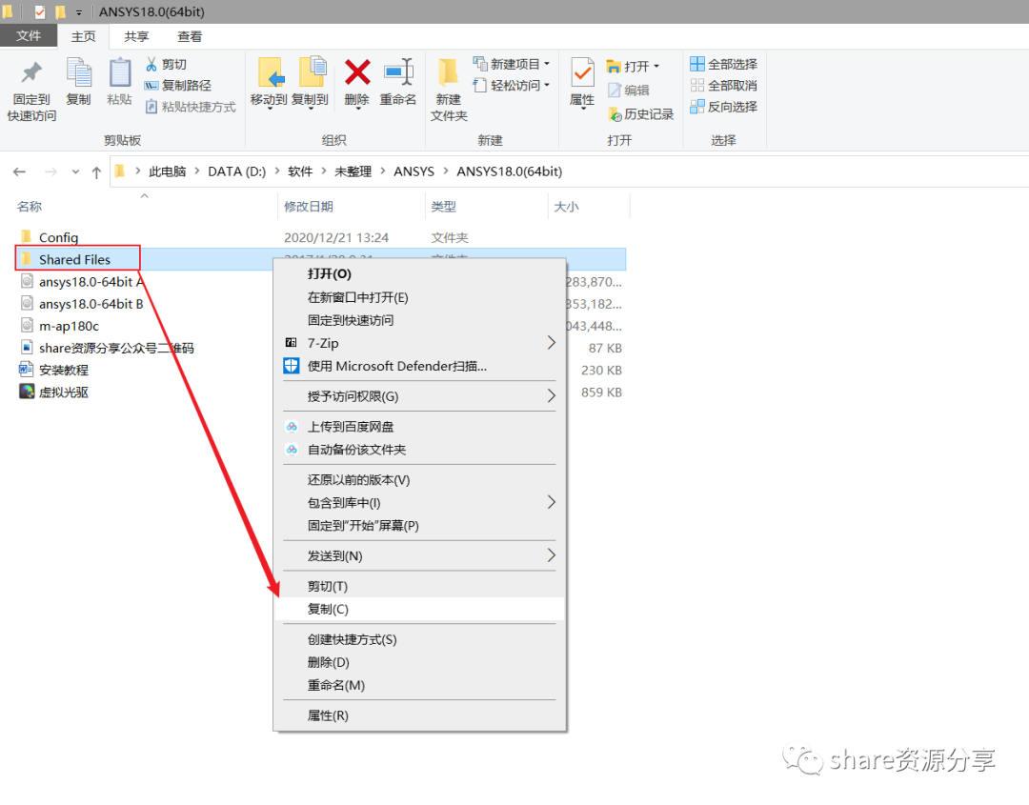Screen dimensions: 1029x805
Task: Click Select none (全部取消) in ribbon
Action: pyautogui.click(x=724, y=86)
